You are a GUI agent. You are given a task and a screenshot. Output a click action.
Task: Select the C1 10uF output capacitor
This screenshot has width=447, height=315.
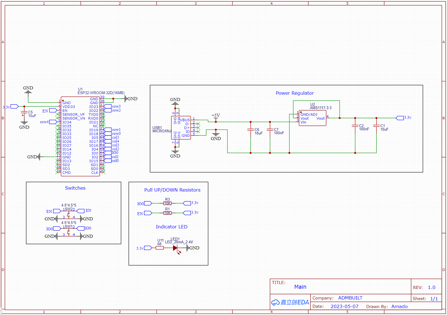(376, 126)
